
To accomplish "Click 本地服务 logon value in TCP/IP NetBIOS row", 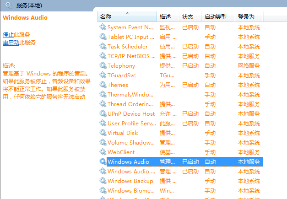I will coord(249,56).
